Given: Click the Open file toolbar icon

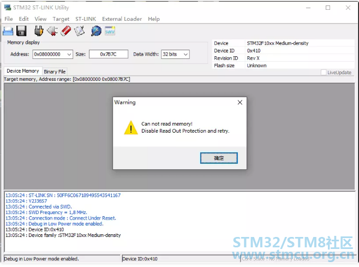Looking at the screenshot, I should tap(8, 31).
